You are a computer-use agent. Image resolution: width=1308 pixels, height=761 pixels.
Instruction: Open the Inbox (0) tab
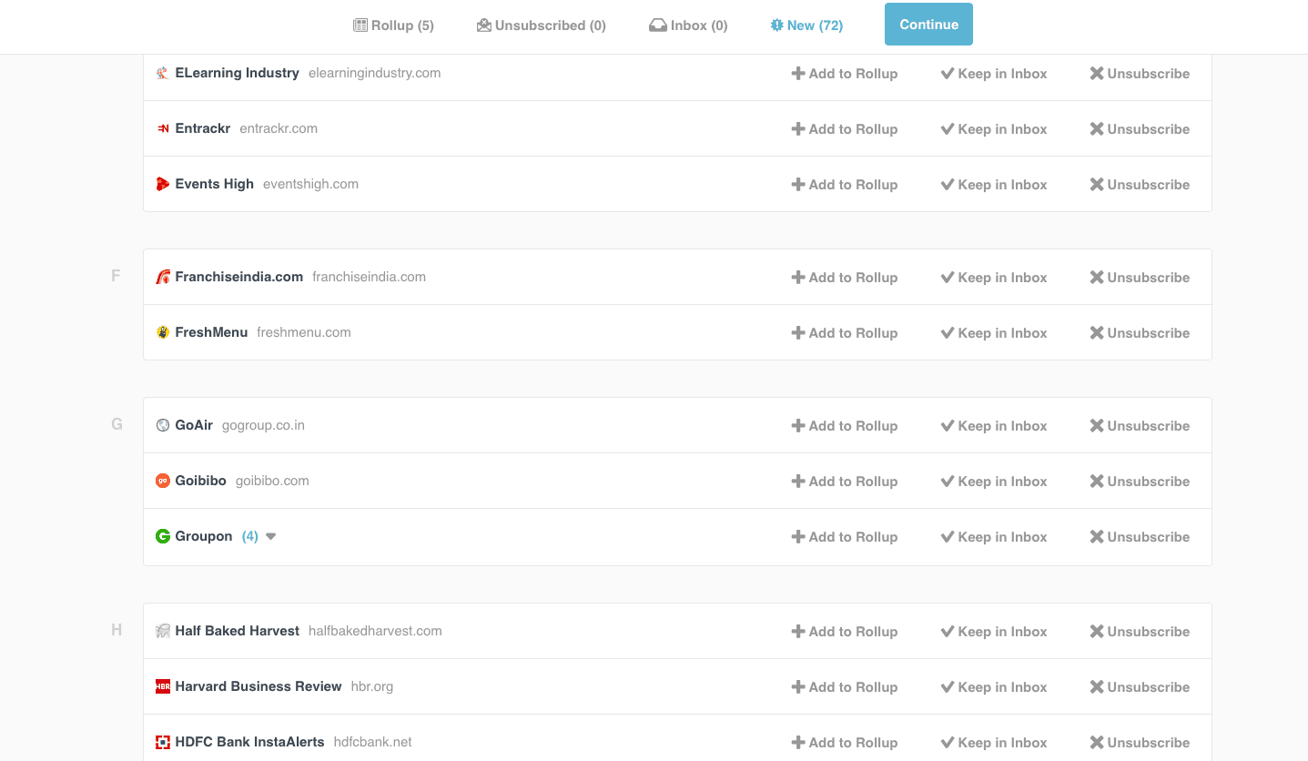688,25
